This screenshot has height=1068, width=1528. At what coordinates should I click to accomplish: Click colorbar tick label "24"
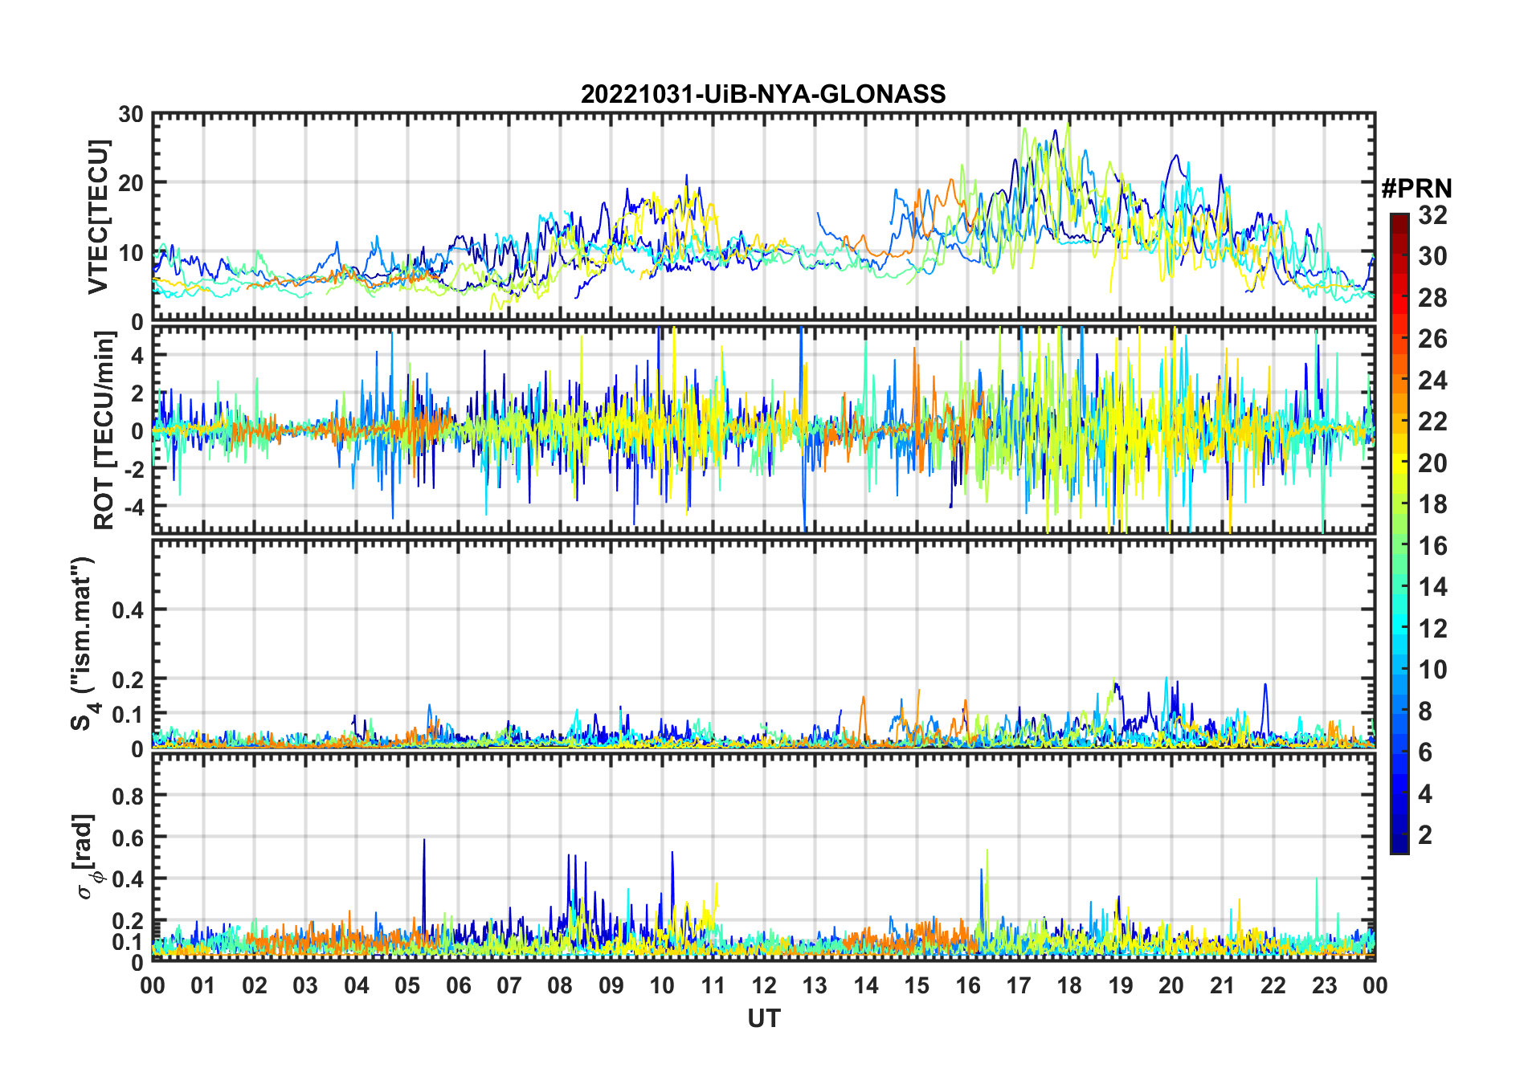click(x=1432, y=381)
